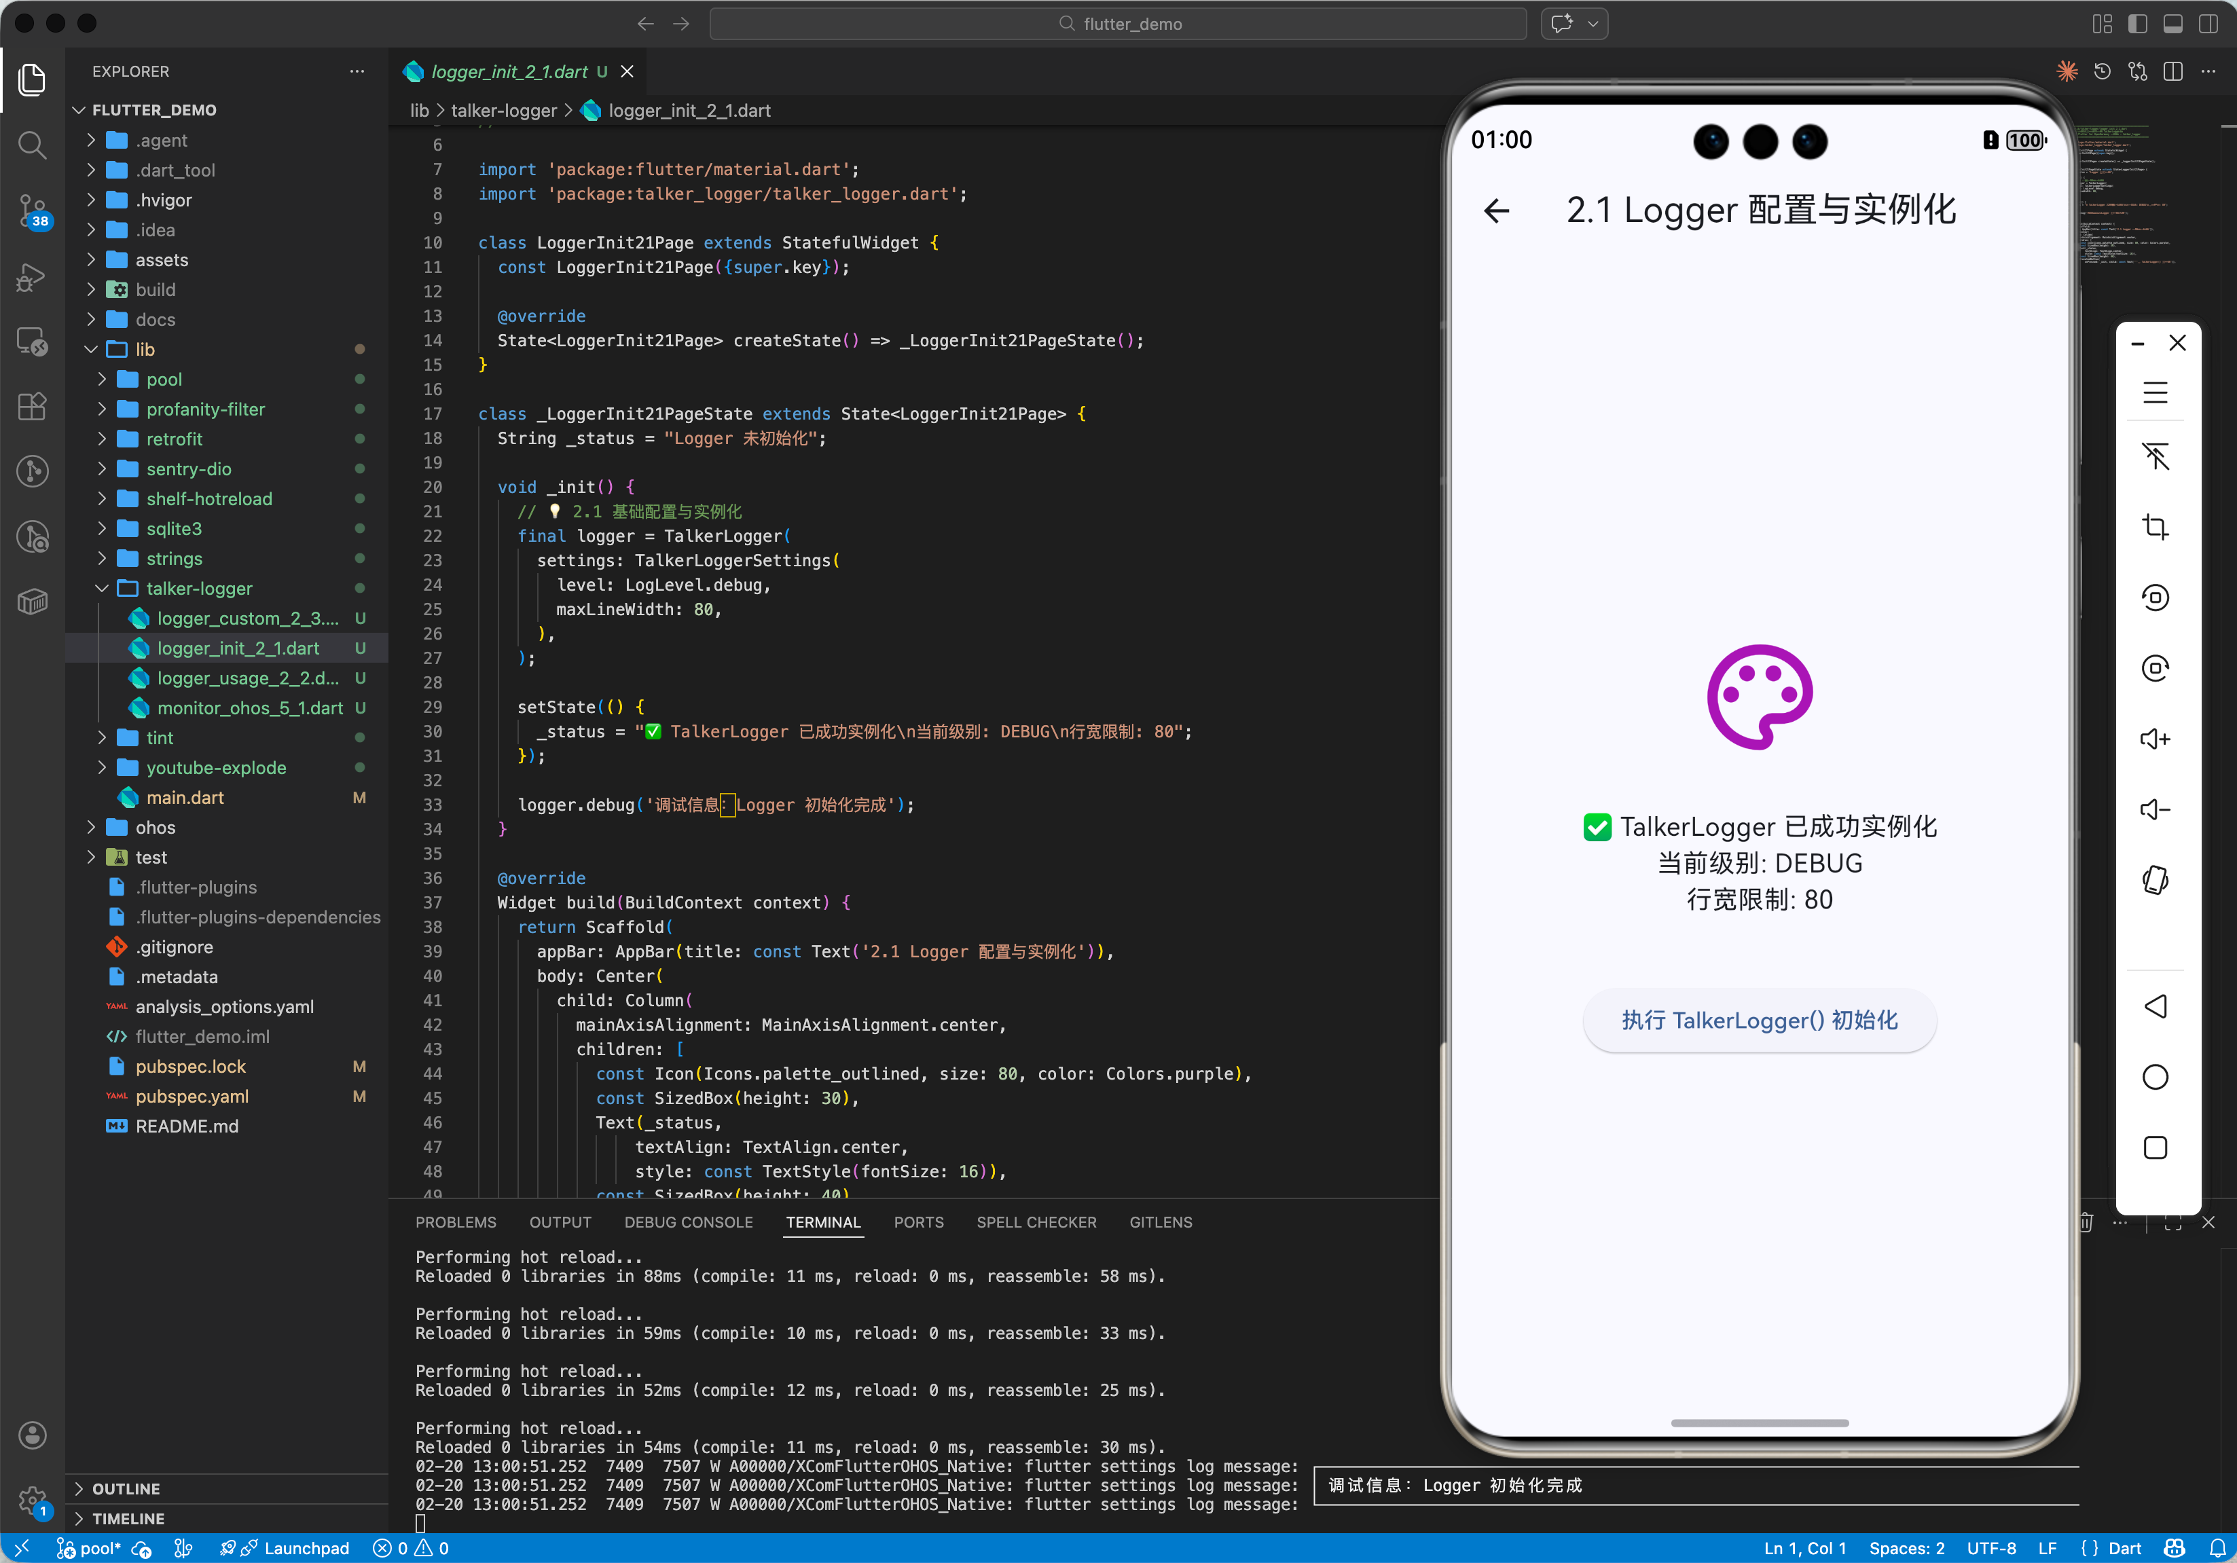2237x1563 pixels.
Task: Click the emulator rotate screen icon
Action: [2154, 881]
